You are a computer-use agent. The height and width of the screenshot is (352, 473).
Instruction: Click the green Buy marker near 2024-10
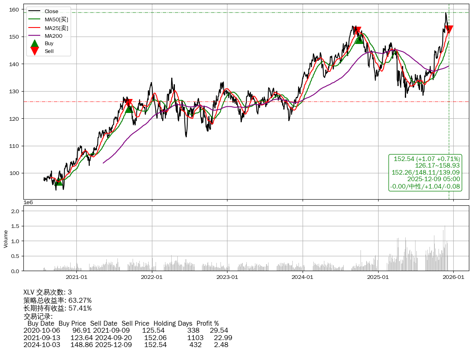tap(359, 39)
